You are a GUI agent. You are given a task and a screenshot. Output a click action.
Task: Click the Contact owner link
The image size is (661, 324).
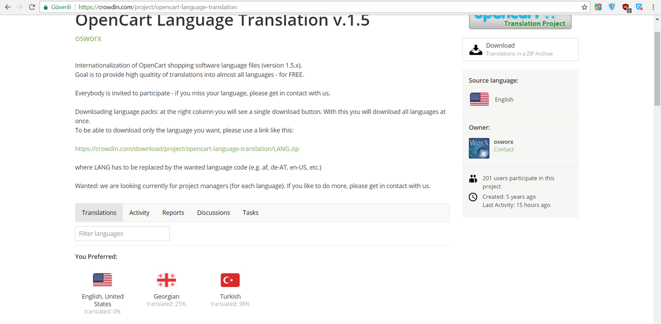coord(503,149)
